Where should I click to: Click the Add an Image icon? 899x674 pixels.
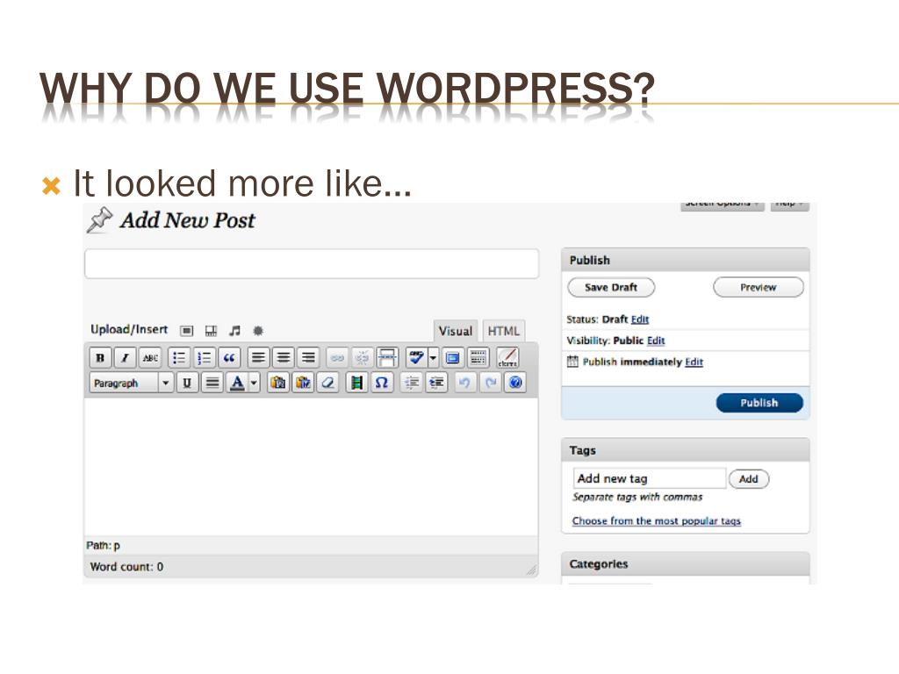coord(186,331)
